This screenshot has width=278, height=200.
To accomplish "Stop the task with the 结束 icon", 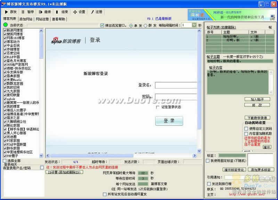I will pyautogui.click(x=57, y=11).
